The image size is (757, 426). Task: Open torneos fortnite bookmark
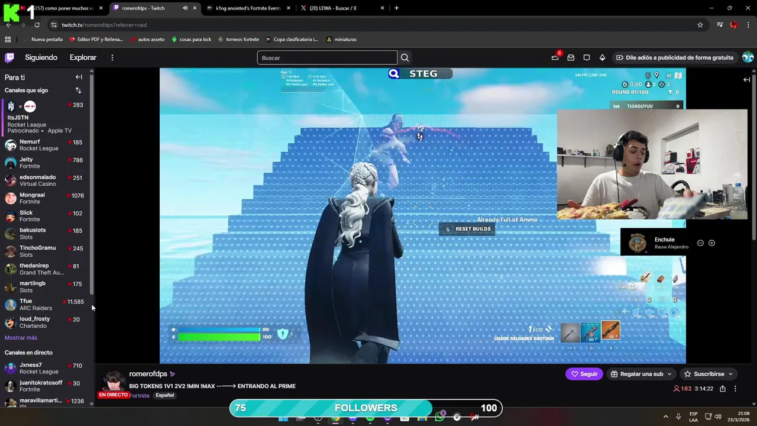238,39
